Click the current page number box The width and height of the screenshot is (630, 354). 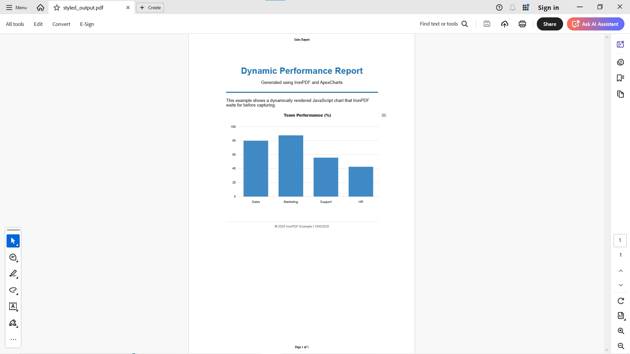point(620,240)
